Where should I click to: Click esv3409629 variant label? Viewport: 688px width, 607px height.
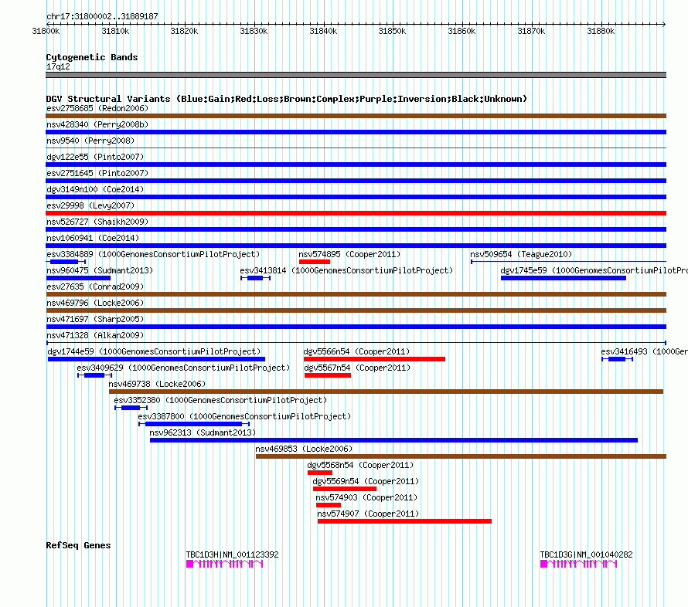pos(183,368)
